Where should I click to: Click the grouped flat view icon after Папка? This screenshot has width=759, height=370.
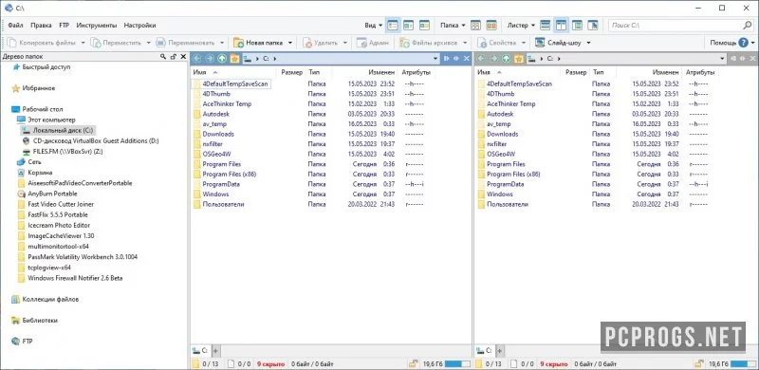491,26
